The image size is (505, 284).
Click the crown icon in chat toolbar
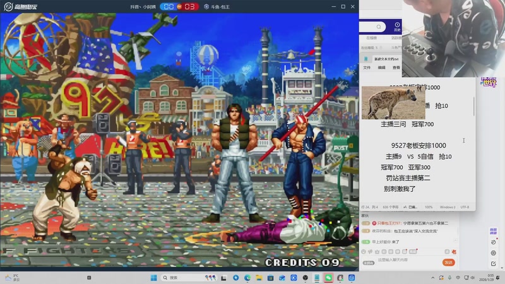click(x=377, y=251)
